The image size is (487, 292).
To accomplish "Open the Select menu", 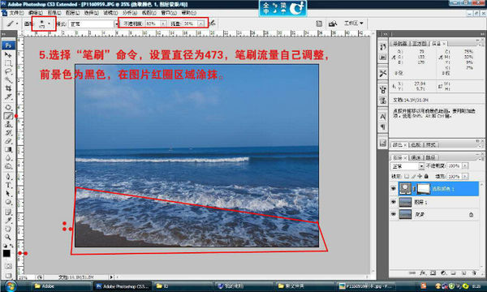I will tap(91, 13).
